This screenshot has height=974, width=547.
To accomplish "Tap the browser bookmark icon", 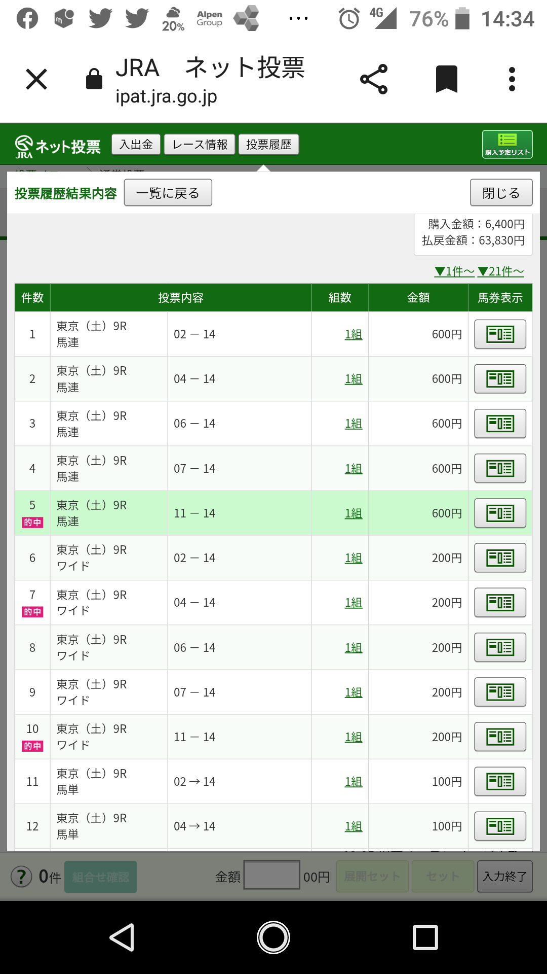I will click(446, 80).
